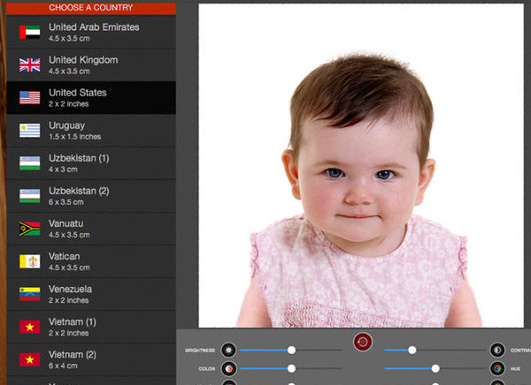Select United Arab Emirates from country list
This screenshot has height=385, width=531.
pos(91,32)
